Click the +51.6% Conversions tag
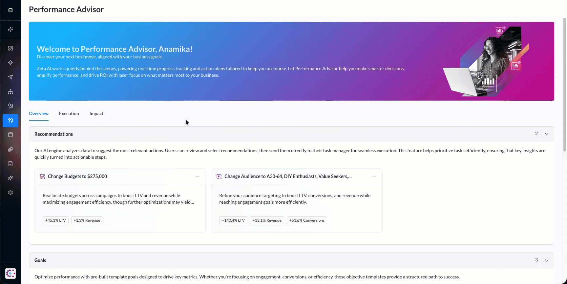The width and height of the screenshot is (567, 284). pos(307,220)
